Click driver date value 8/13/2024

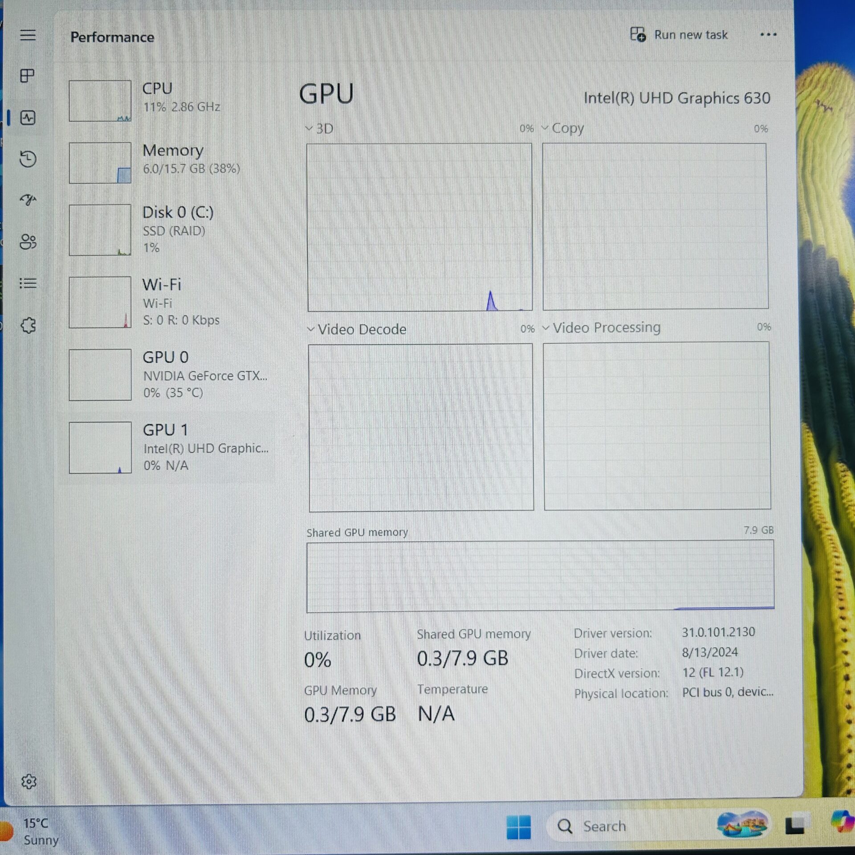tap(710, 652)
